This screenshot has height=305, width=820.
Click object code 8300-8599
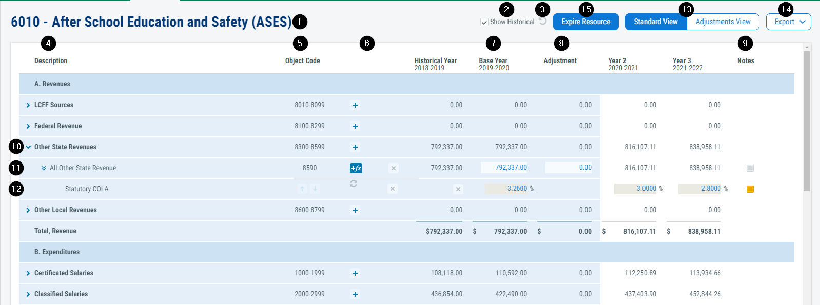pos(309,147)
